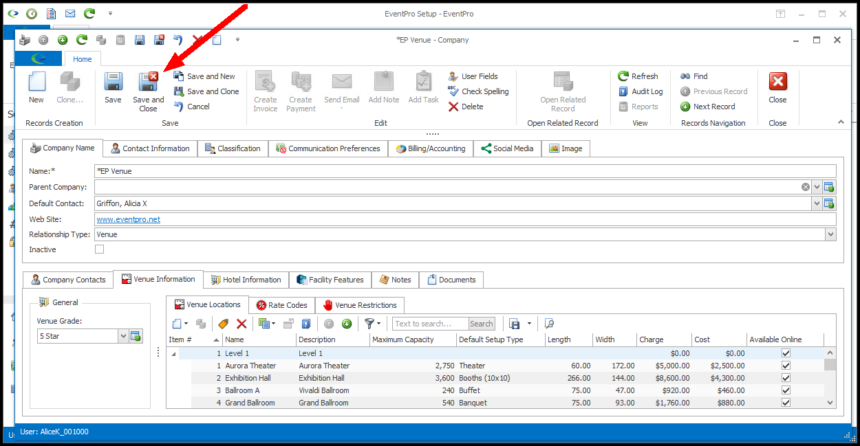Open the Audit Log
Viewport: 860px width, 446px height.
click(x=641, y=91)
